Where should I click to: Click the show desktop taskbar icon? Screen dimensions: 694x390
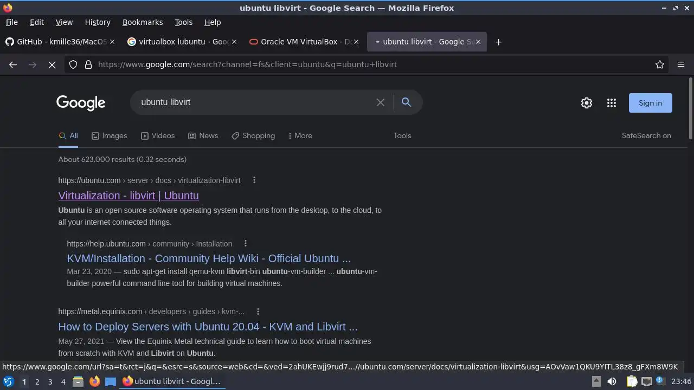pyautogui.click(x=111, y=381)
